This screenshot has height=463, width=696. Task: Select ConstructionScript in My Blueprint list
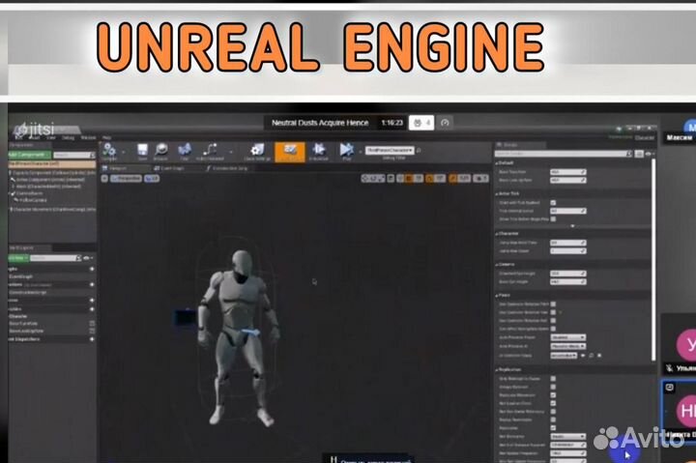27,293
